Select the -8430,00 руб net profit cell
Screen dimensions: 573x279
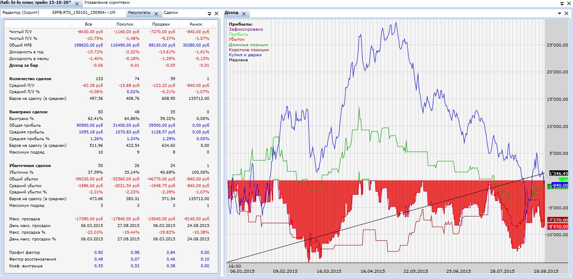pos(90,31)
